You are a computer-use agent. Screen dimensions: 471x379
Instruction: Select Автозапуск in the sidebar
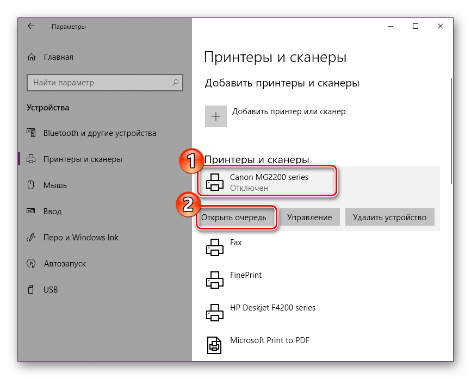65,264
